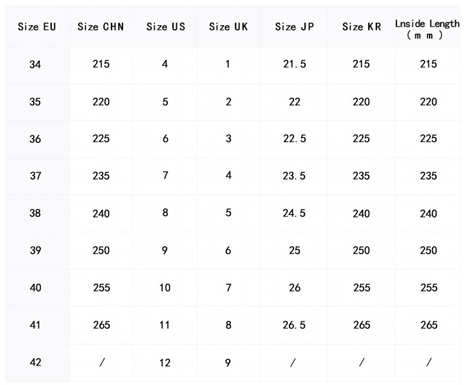Click US size 12 cell

click(165, 363)
